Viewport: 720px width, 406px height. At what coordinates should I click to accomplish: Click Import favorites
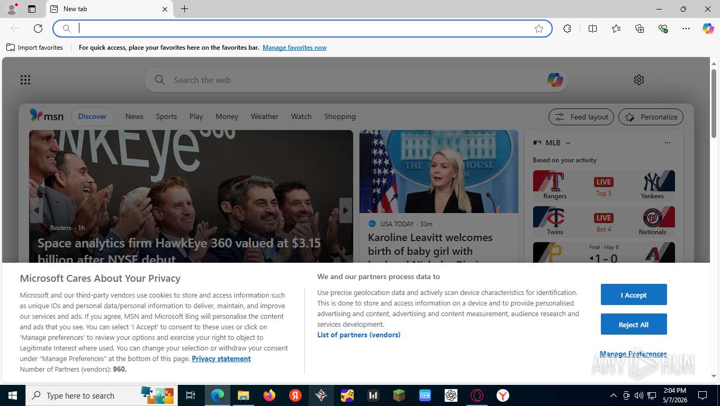34,48
